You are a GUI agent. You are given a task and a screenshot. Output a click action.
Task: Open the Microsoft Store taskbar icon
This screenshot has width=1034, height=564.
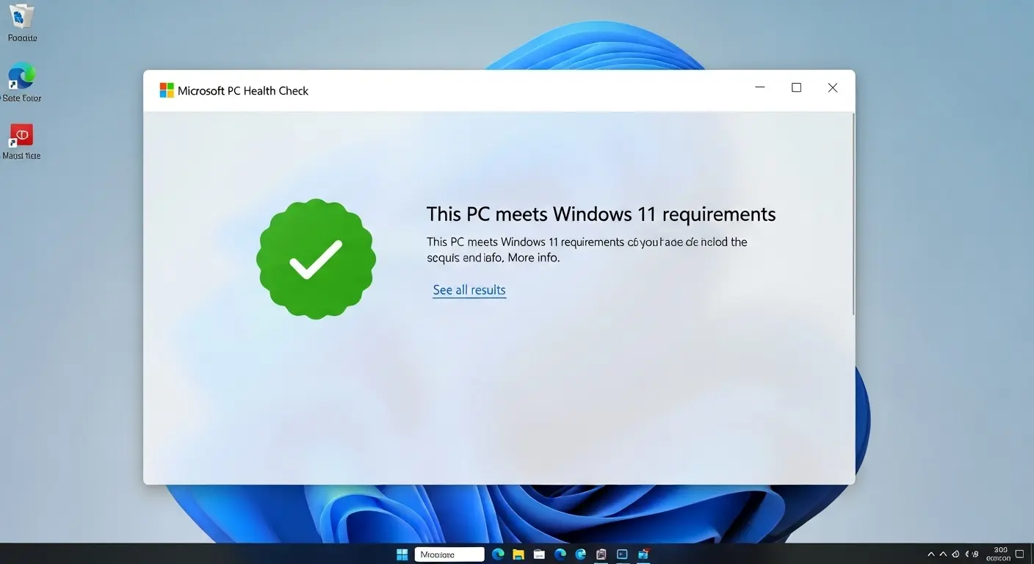click(644, 554)
